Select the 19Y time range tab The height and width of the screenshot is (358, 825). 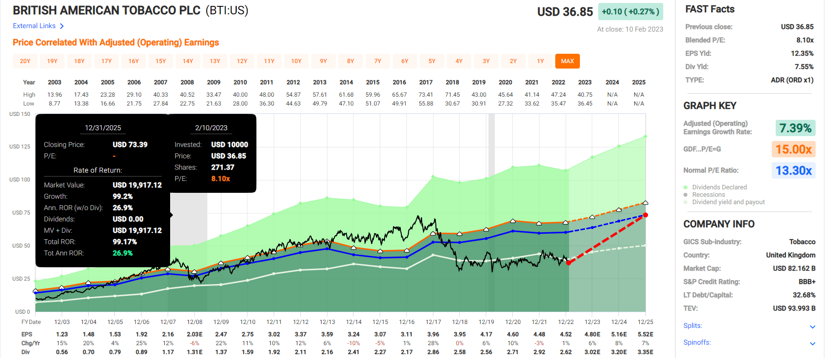52,61
